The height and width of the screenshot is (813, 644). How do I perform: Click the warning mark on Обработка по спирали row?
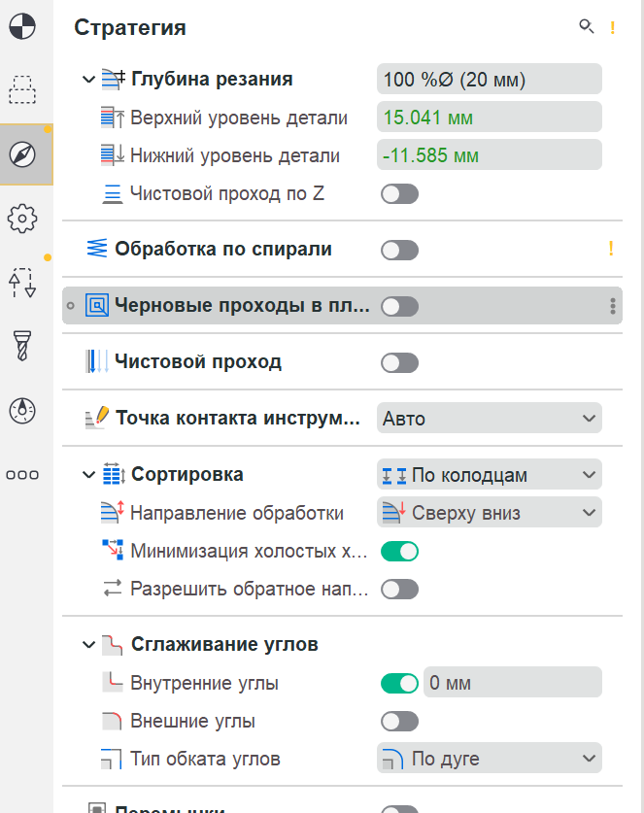point(611,249)
